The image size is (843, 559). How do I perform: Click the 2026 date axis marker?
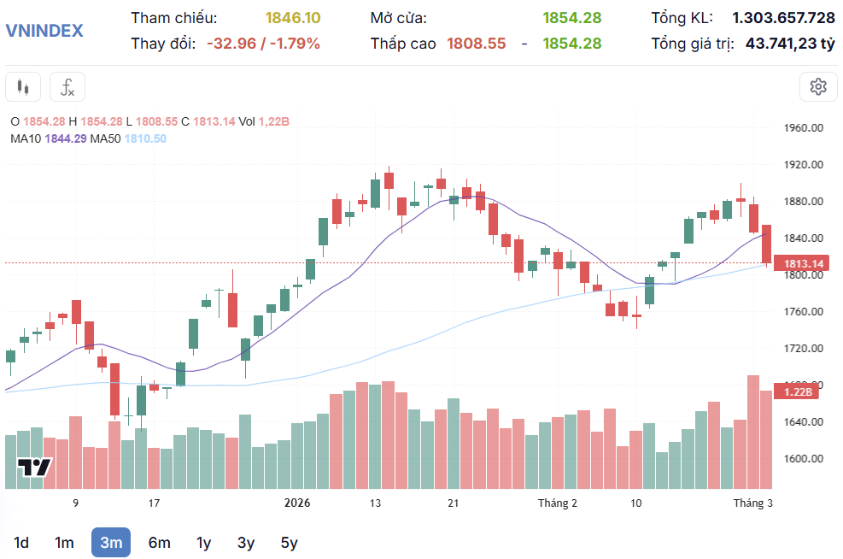(x=297, y=503)
